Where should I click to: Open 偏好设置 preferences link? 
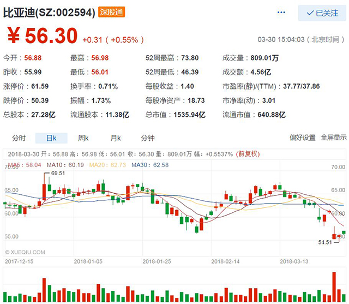(x=303, y=138)
